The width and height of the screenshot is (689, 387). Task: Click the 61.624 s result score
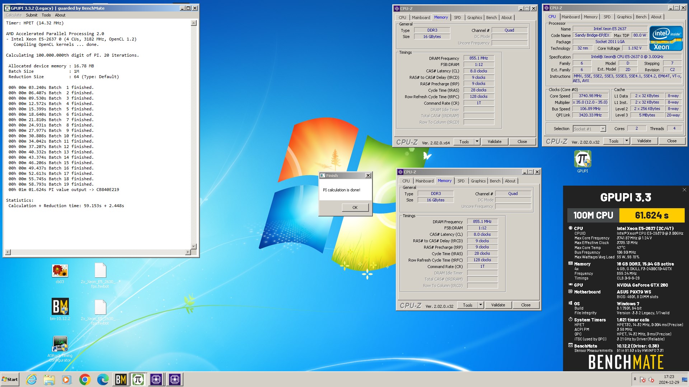click(x=652, y=215)
